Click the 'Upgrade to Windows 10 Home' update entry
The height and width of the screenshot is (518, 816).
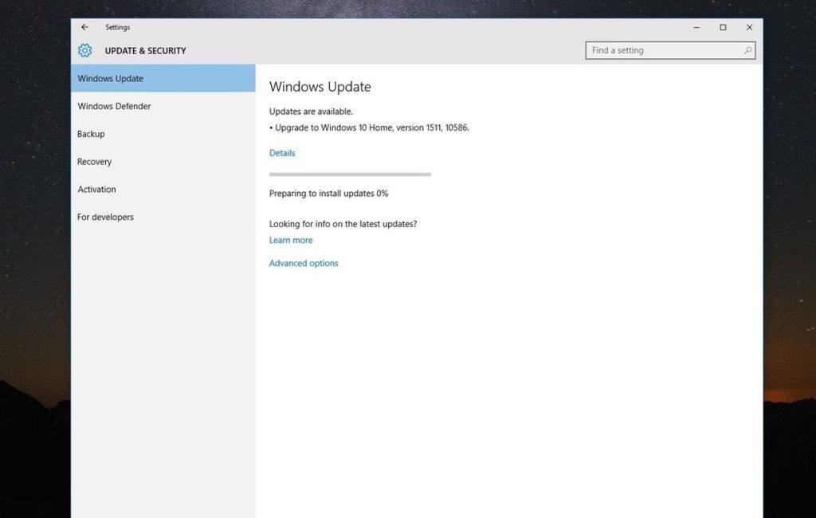pos(371,128)
